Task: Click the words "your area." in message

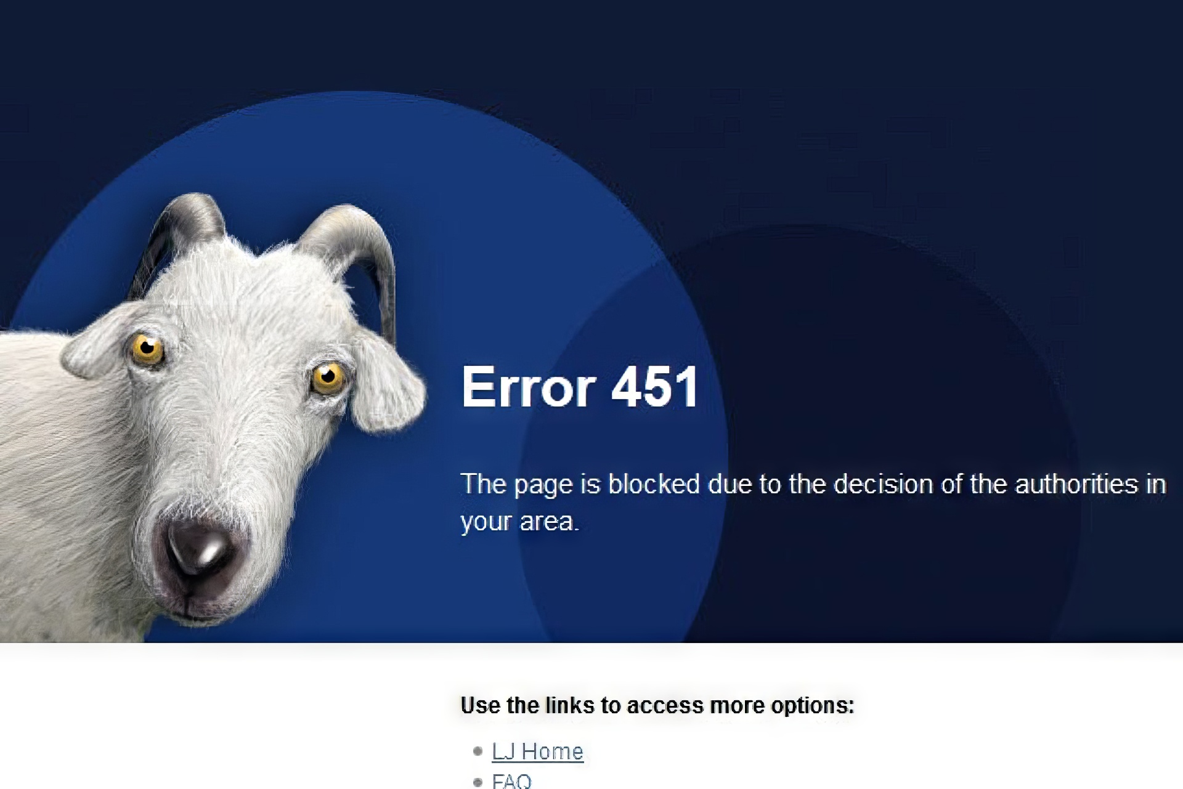Action: click(520, 522)
